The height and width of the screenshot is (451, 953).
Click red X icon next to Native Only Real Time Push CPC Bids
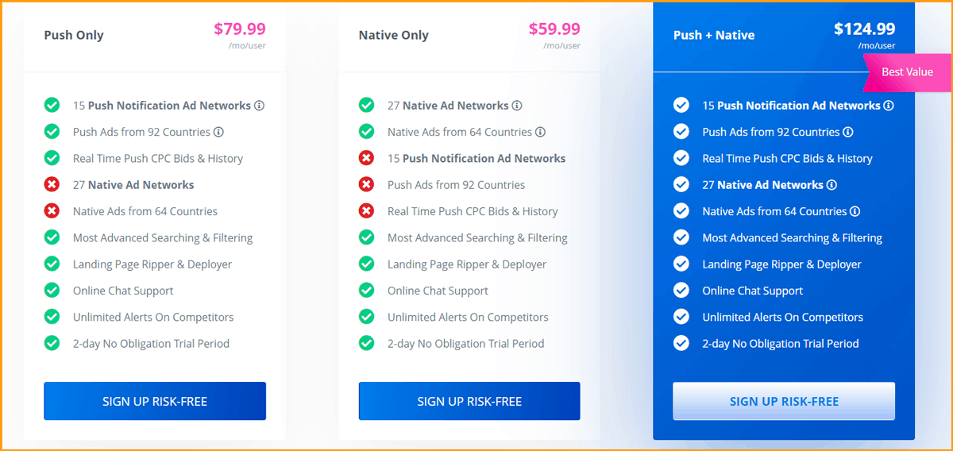366,211
